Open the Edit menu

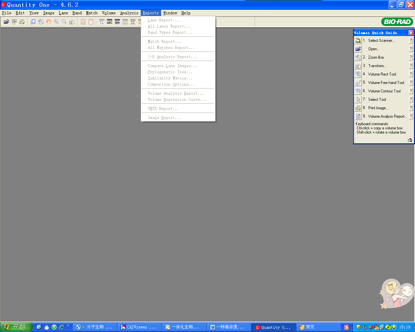pos(20,13)
